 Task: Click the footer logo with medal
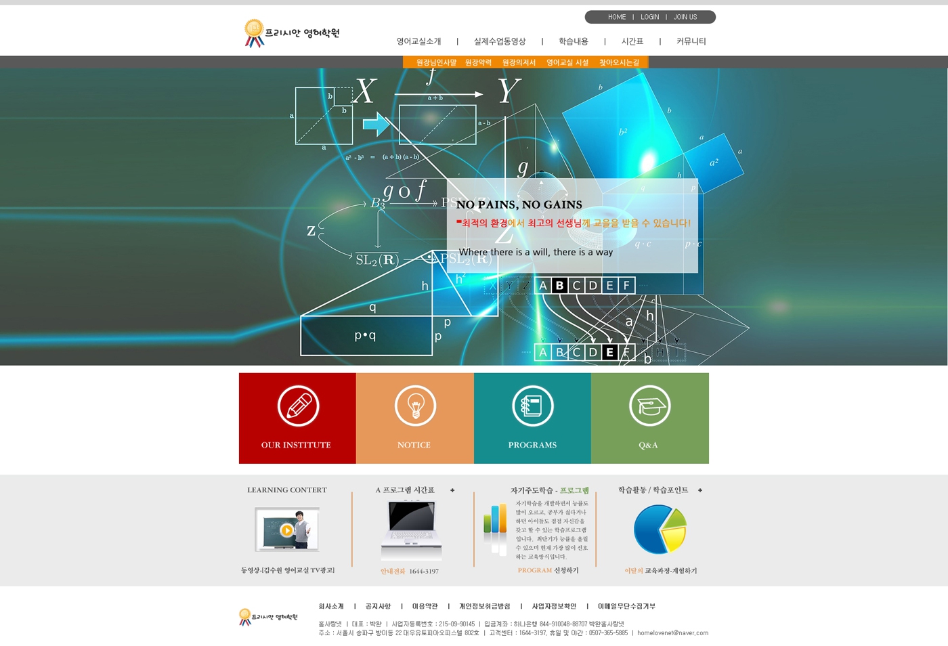[x=268, y=617]
